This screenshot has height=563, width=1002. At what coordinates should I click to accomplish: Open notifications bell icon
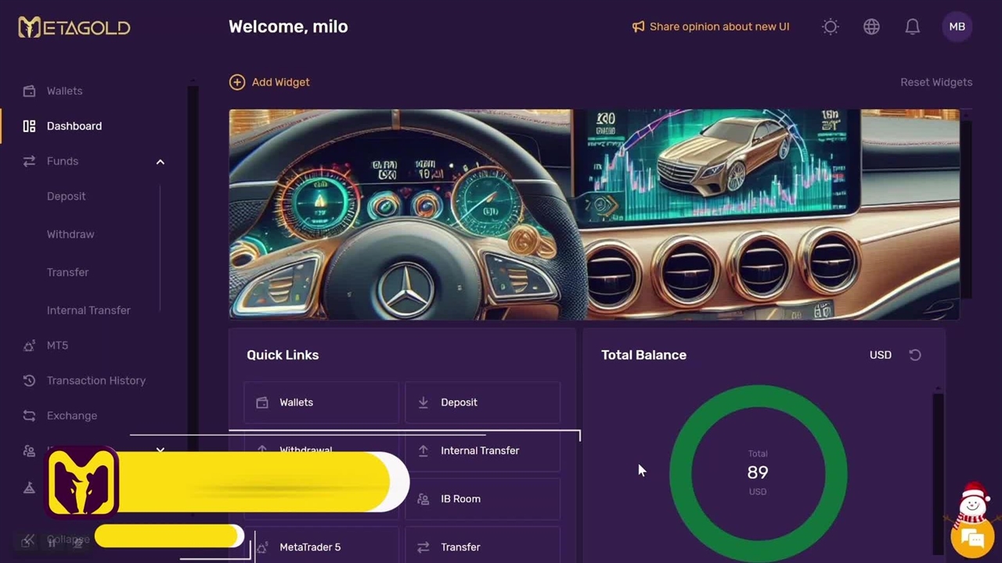[912, 27]
